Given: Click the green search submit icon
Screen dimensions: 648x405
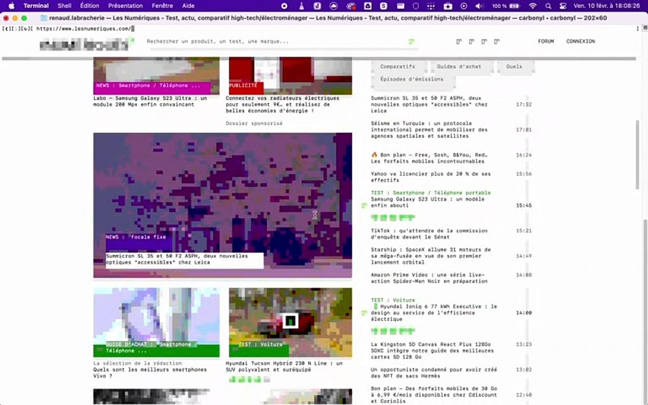Looking at the screenshot, I should point(412,41).
